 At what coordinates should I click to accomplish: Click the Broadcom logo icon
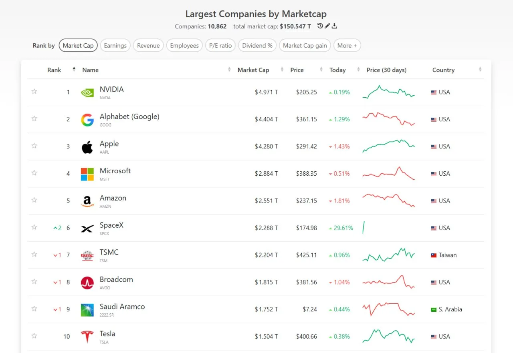pyautogui.click(x=87, y=283)
